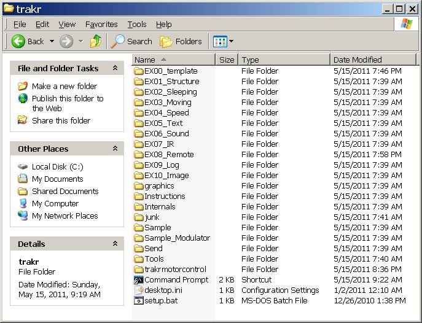
Task: Click the greyed Forward arrow button
Action: coord(66,41)
